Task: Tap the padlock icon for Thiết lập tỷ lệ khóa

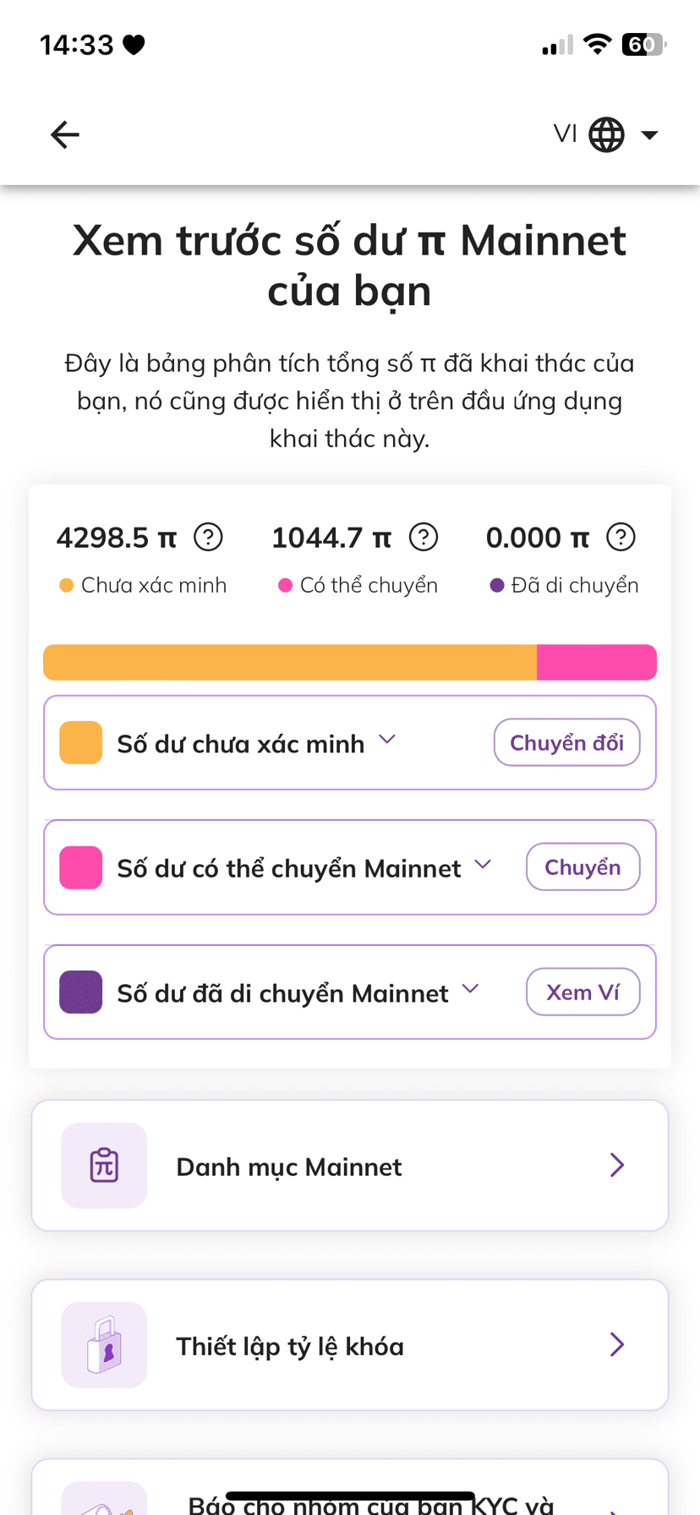Action: [104, 1344]
